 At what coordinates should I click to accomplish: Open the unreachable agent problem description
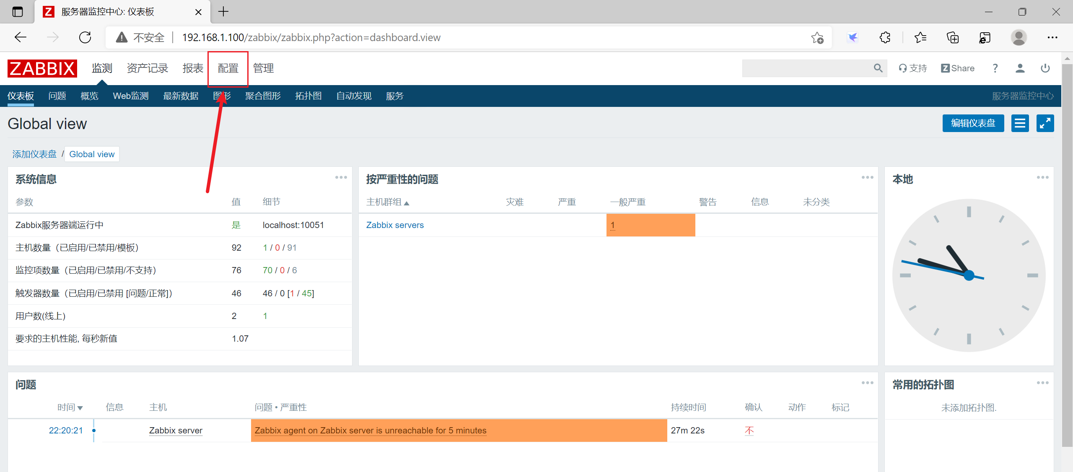tap(371, 431)
